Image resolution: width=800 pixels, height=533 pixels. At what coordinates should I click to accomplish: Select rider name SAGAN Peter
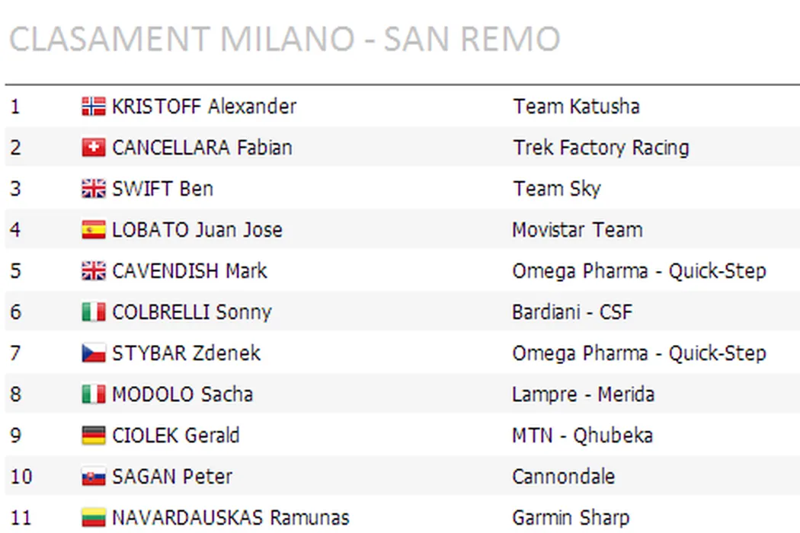coord(171,477)
